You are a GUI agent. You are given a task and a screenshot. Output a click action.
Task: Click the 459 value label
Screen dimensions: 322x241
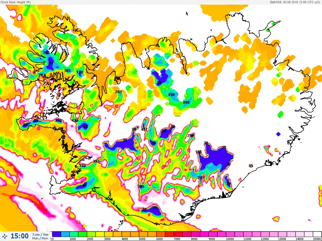pyautogui.click(x=171, y=95)
